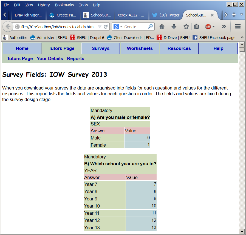Show hidden bookmarks via the chevron
This screenshot has width=246, height=235.
pos(242,38)
